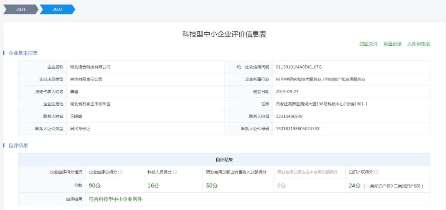Click info icon beside 知识产权得分
446x210 pixels.
coord(376,172)
